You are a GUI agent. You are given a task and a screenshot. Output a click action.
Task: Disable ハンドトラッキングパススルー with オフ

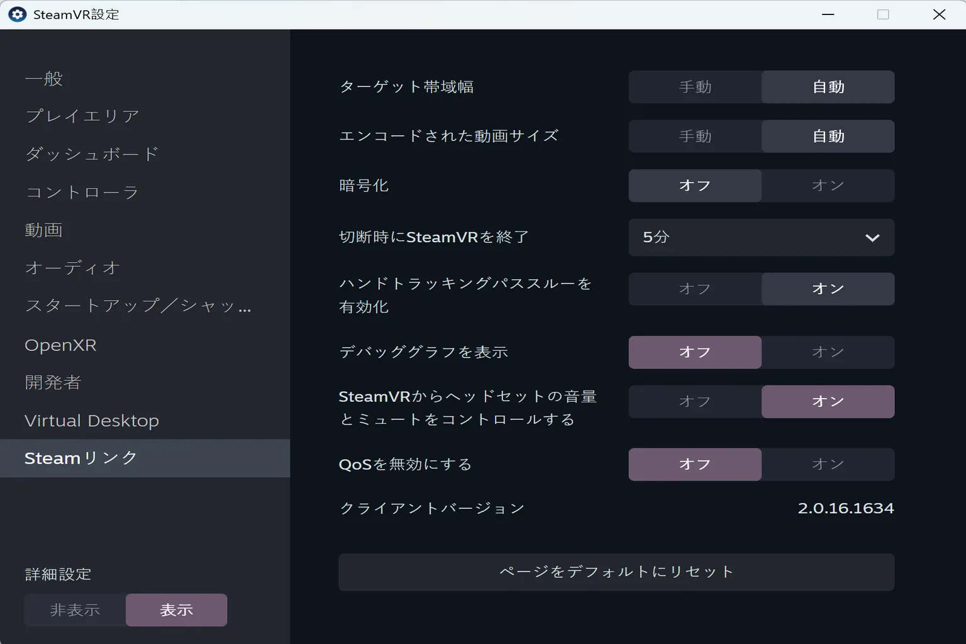[x=695, y=289]
